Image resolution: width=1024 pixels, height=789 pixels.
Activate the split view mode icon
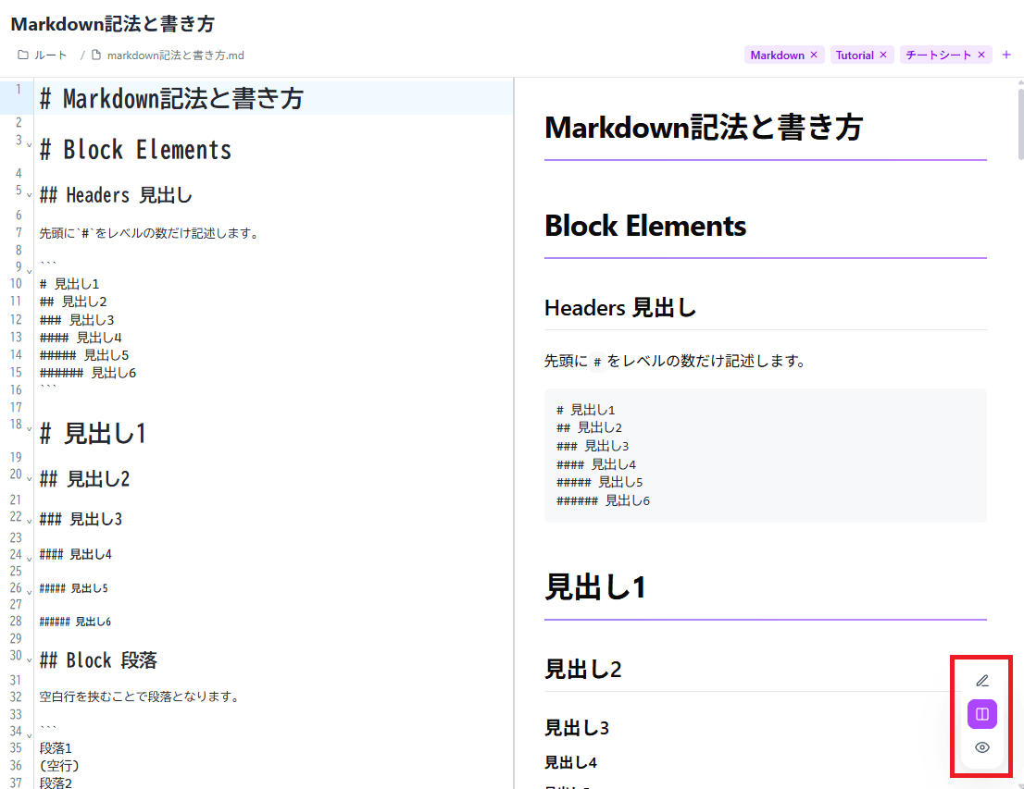click(981, 713)
